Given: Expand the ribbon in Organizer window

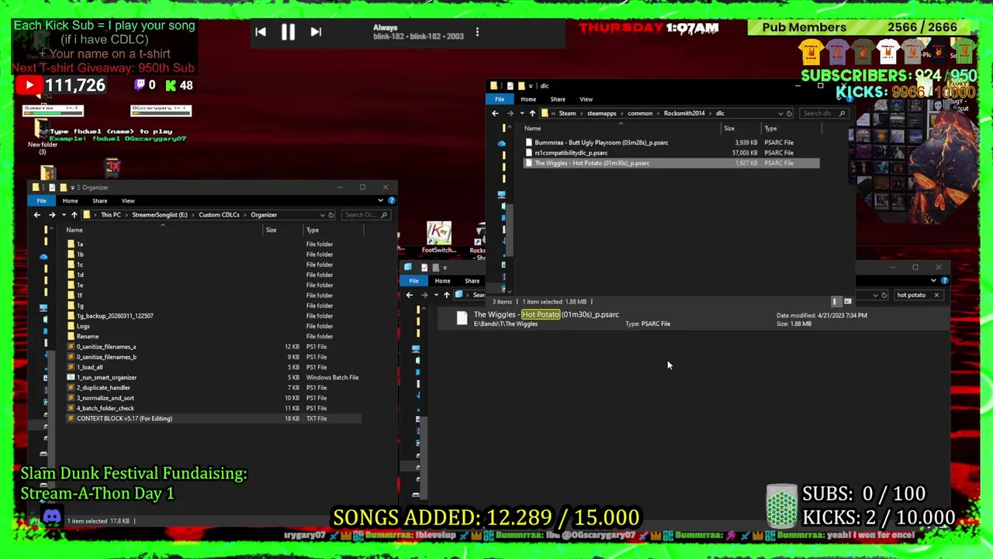Looking at the screenshot, I should [380, 201].
